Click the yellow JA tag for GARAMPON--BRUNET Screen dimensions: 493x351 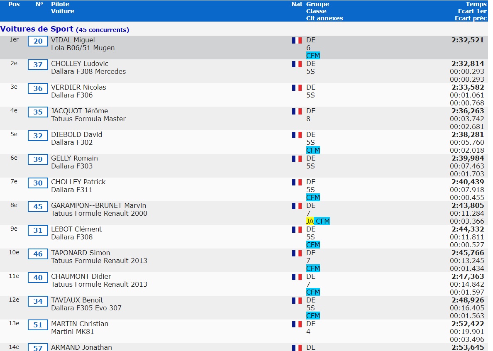310,221
